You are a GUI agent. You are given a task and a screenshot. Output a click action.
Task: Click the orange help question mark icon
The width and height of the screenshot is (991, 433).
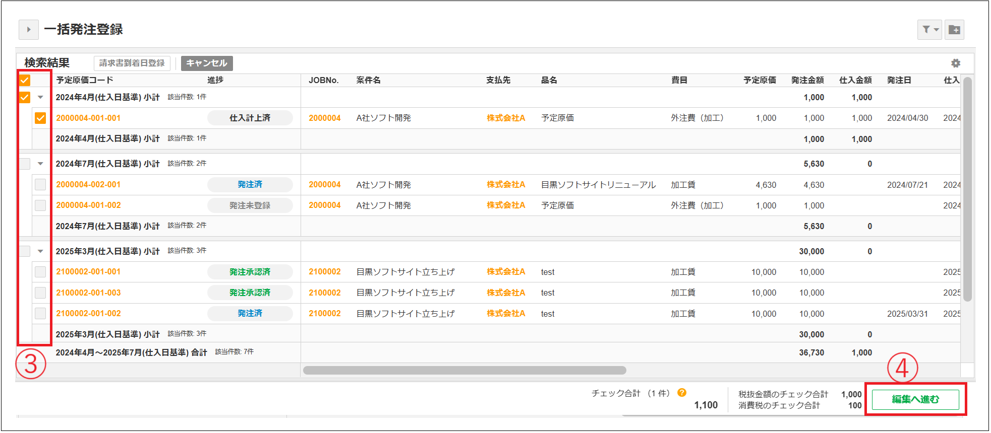click(x=682, y=393)
